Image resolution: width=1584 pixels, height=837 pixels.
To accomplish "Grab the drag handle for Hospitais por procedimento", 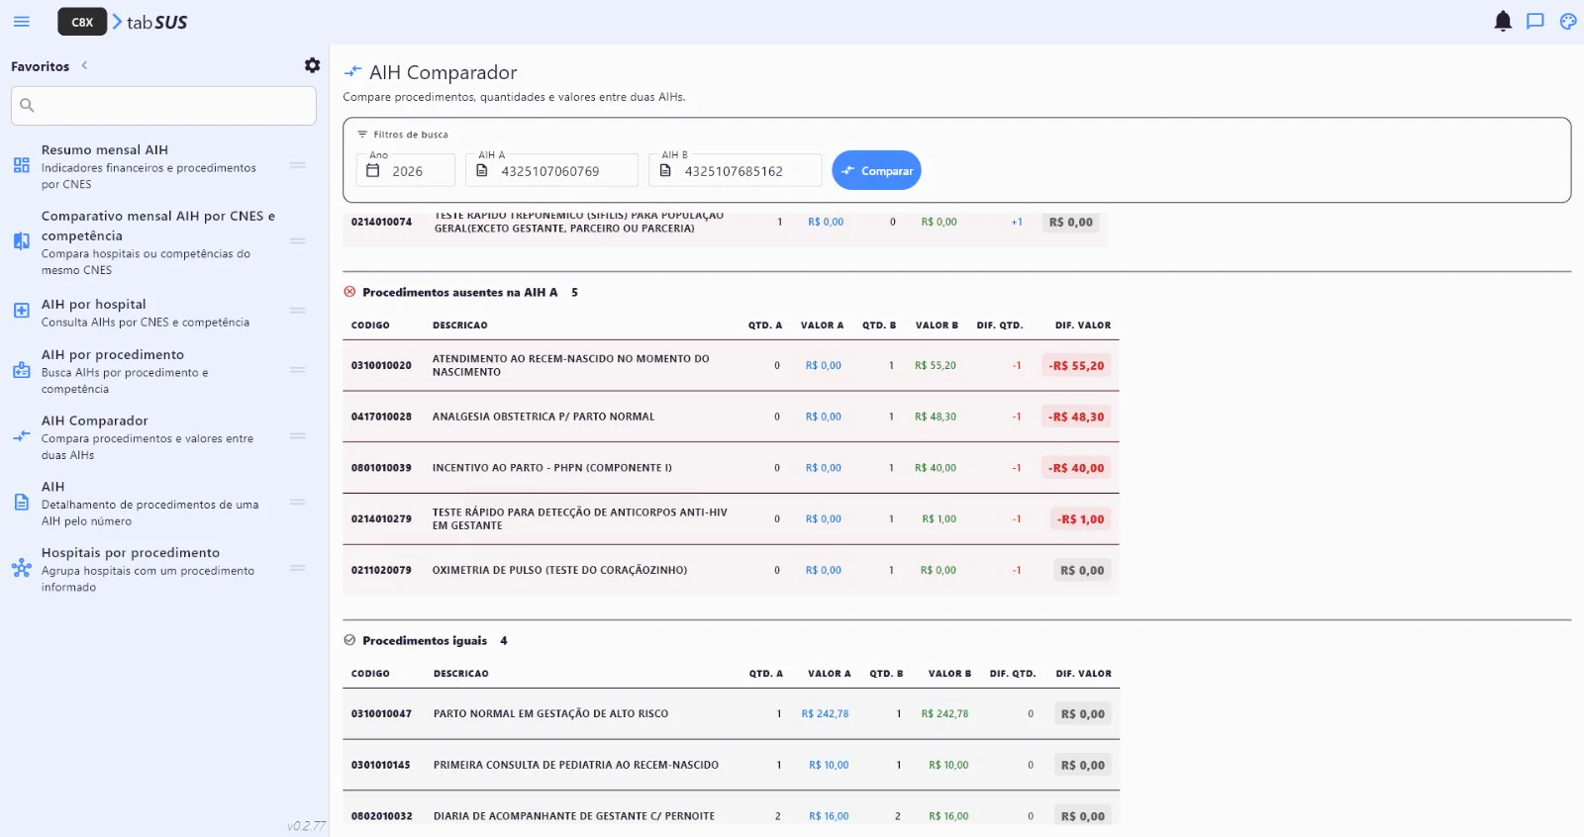I will coord(297,568).
